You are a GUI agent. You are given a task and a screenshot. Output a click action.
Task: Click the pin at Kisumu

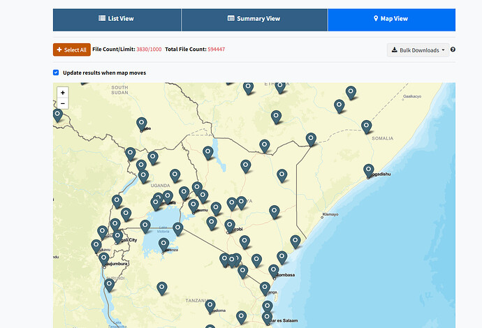pos(193,205)
